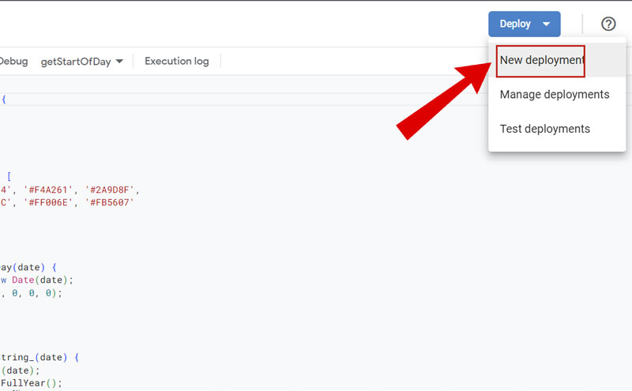Viewport: 632px width, 391px height.
Task: Click the '#FB5607' hex string
Action: pyautogui.click(x=112, y=202)
